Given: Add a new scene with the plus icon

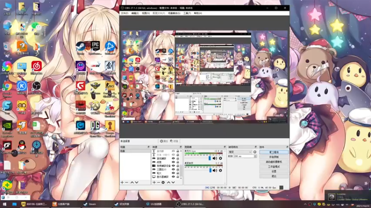Looking at the screenshot, I should [x=122, y=182].
